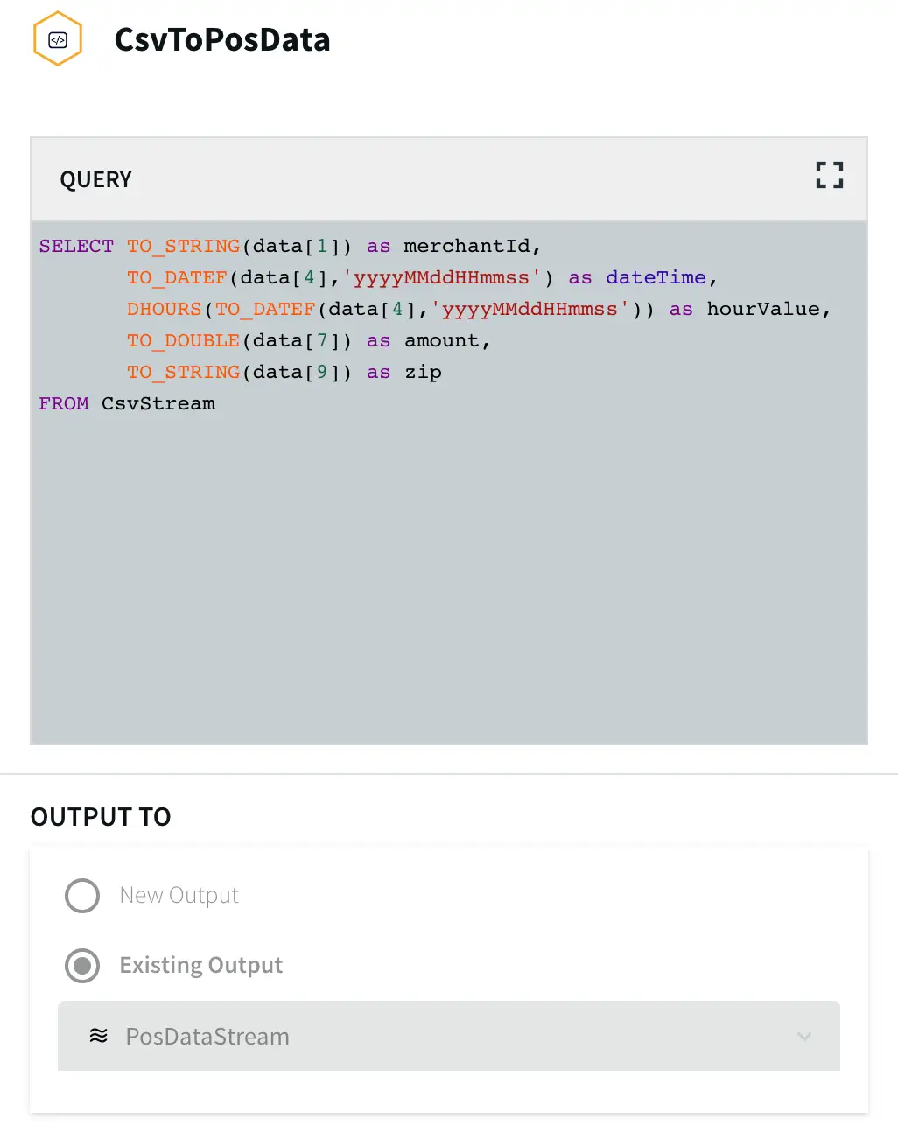The height and width of the screenshot is (1132, 898).
Task: Click the chevron arrow on output dropdown
Action: point(804,1037)
